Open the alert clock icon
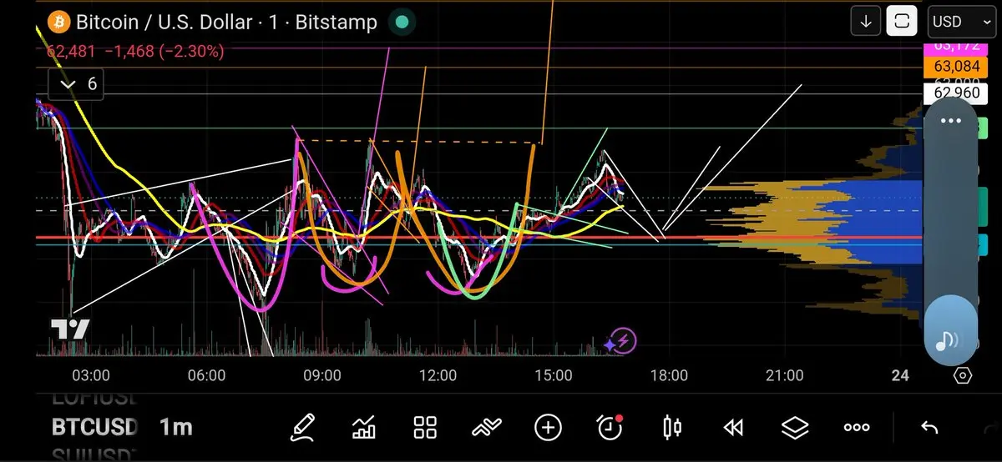 [610, 428]
